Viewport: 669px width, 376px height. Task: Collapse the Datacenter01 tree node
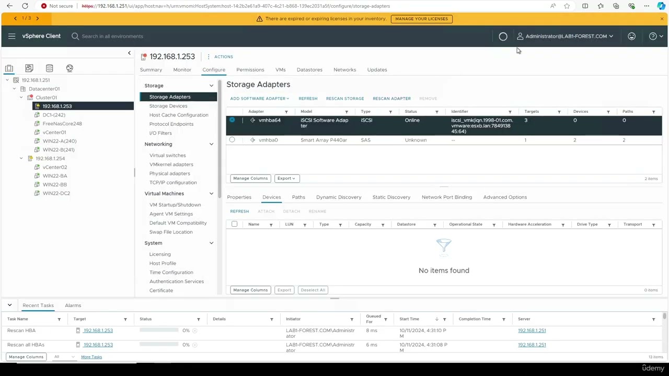14,89
